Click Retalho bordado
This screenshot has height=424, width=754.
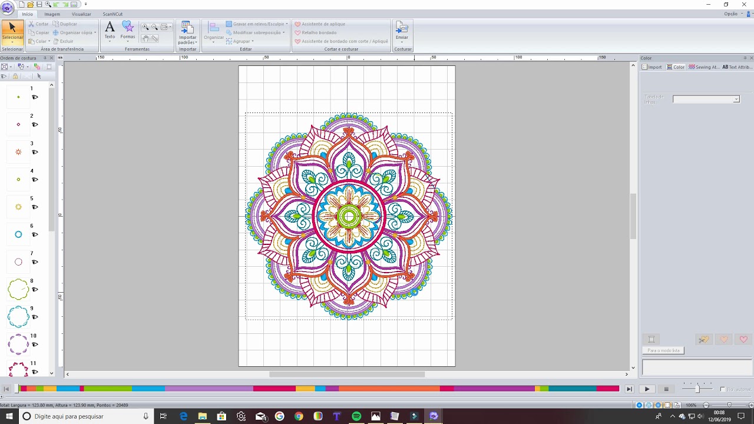[x=316, y=33]
